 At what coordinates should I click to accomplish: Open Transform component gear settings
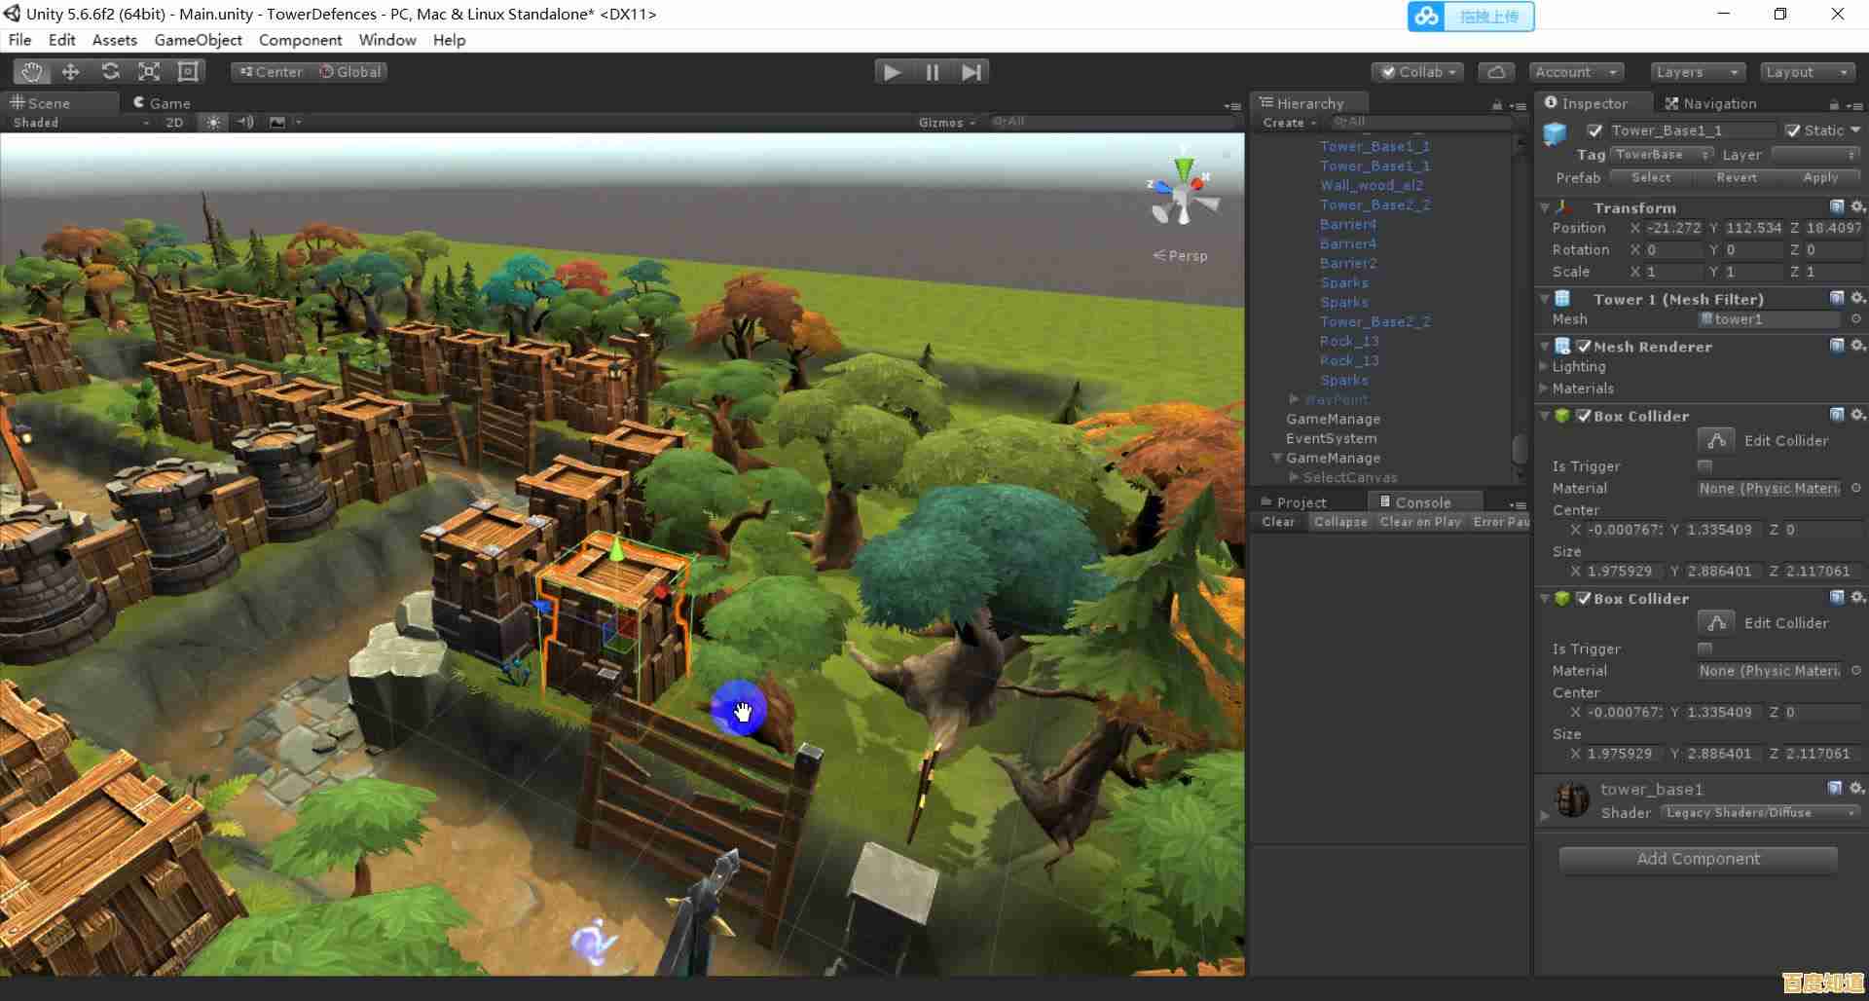click(1857, 207)
